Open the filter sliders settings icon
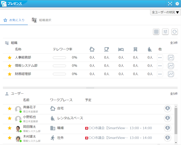181x145 pixels. tap(165, 32)
